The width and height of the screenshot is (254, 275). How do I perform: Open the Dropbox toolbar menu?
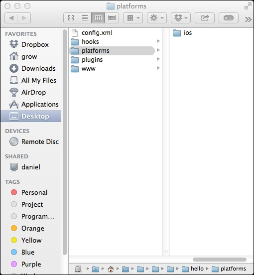(181, 18)
